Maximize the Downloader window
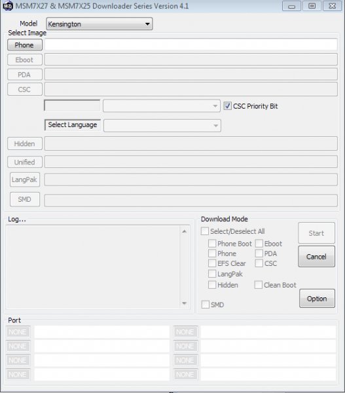The height and width of the screenshot is (393, 345). 312,7
